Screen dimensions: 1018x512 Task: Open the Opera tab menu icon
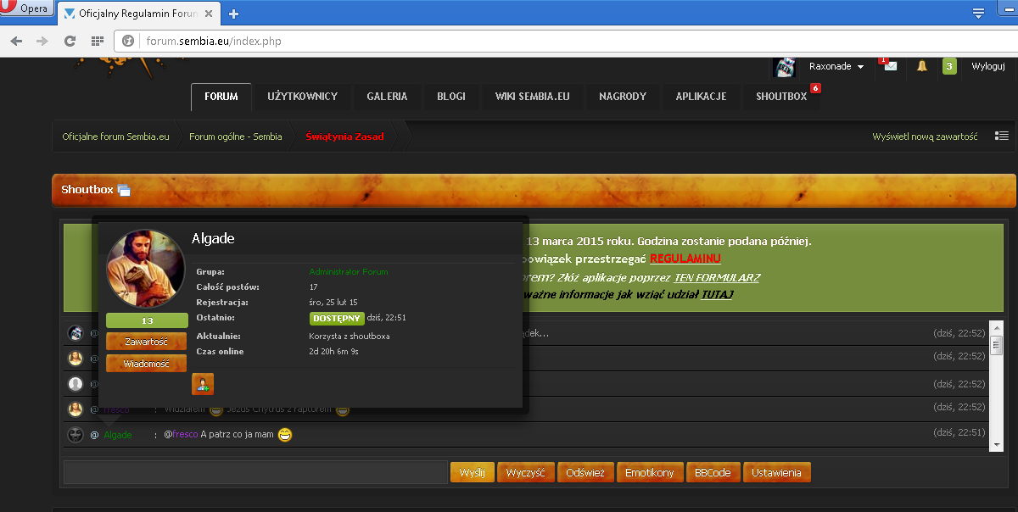(x=978, y=13)
